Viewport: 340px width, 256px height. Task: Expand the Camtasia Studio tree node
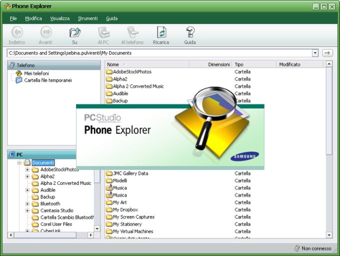(x=27, y=210)
